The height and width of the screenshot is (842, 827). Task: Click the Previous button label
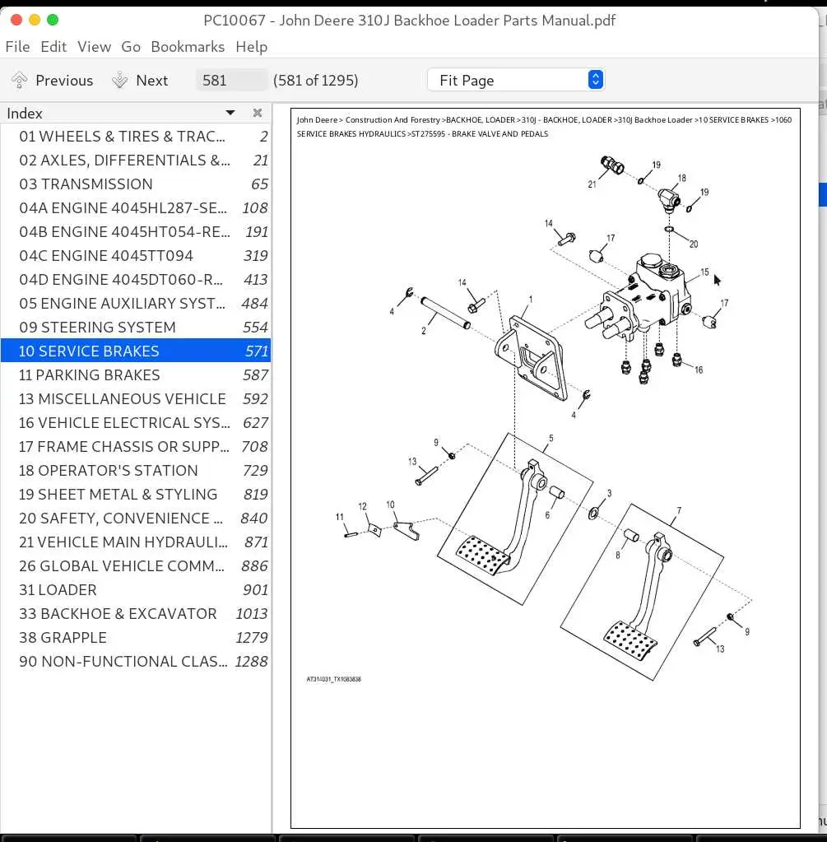tap(64, 81)
